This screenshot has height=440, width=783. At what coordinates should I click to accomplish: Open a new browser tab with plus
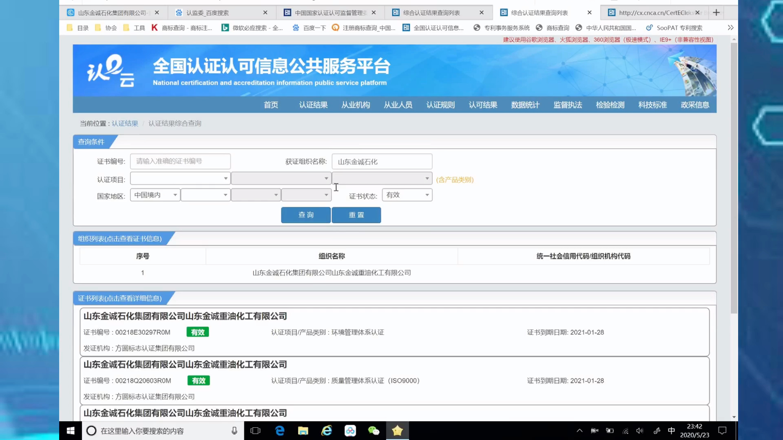[716, 13]
